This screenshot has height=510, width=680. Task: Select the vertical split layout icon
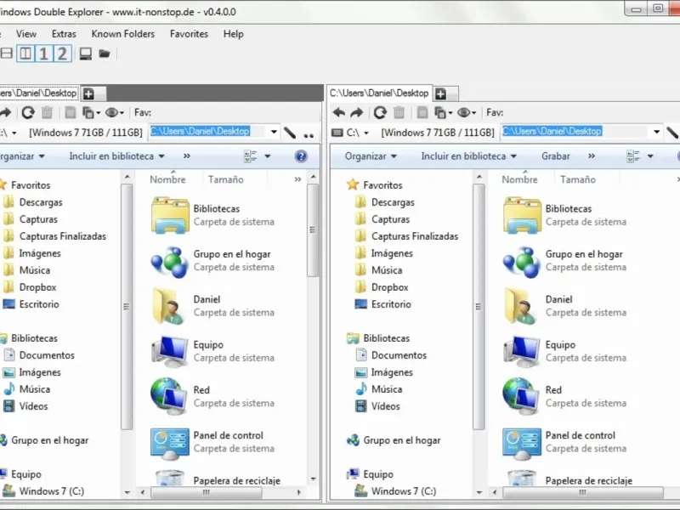tap(25, 54)
